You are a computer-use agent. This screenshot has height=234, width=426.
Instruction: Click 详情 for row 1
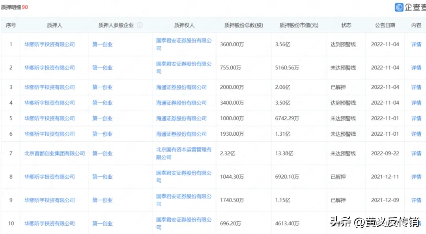click(x=416, y=44)
